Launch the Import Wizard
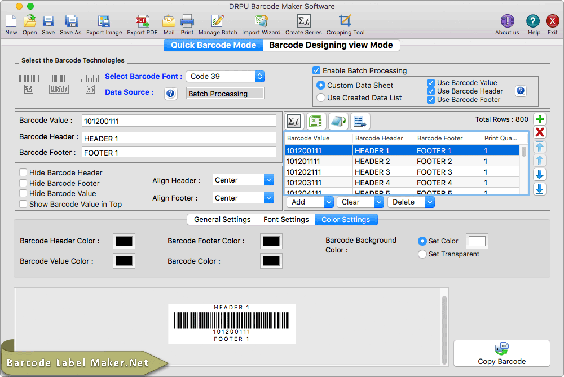The height and width of the screenshot is (377, 564). point(262,21)
